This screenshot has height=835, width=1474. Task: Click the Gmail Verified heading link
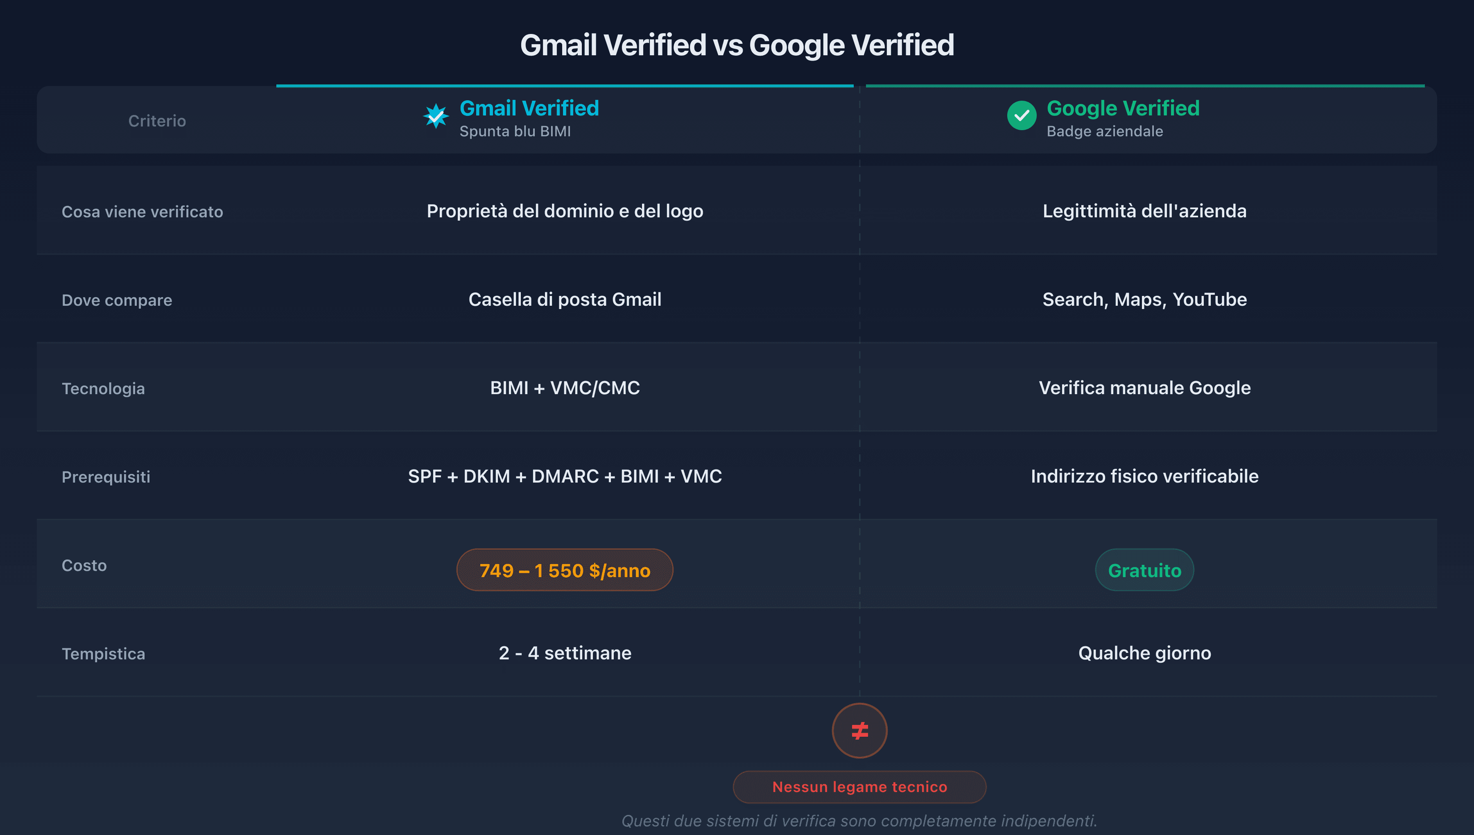click(529, 108)
